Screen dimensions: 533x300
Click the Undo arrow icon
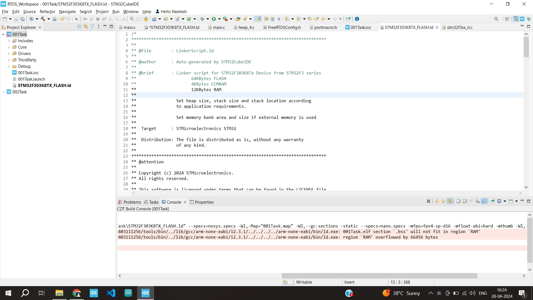(x=62, y=19)
